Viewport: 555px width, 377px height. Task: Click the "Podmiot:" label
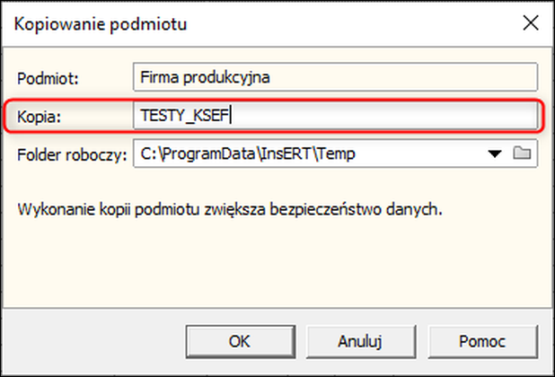48,77
